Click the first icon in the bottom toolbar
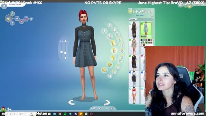The height and width of the screenshot is (116, 206). click(94, 108)
